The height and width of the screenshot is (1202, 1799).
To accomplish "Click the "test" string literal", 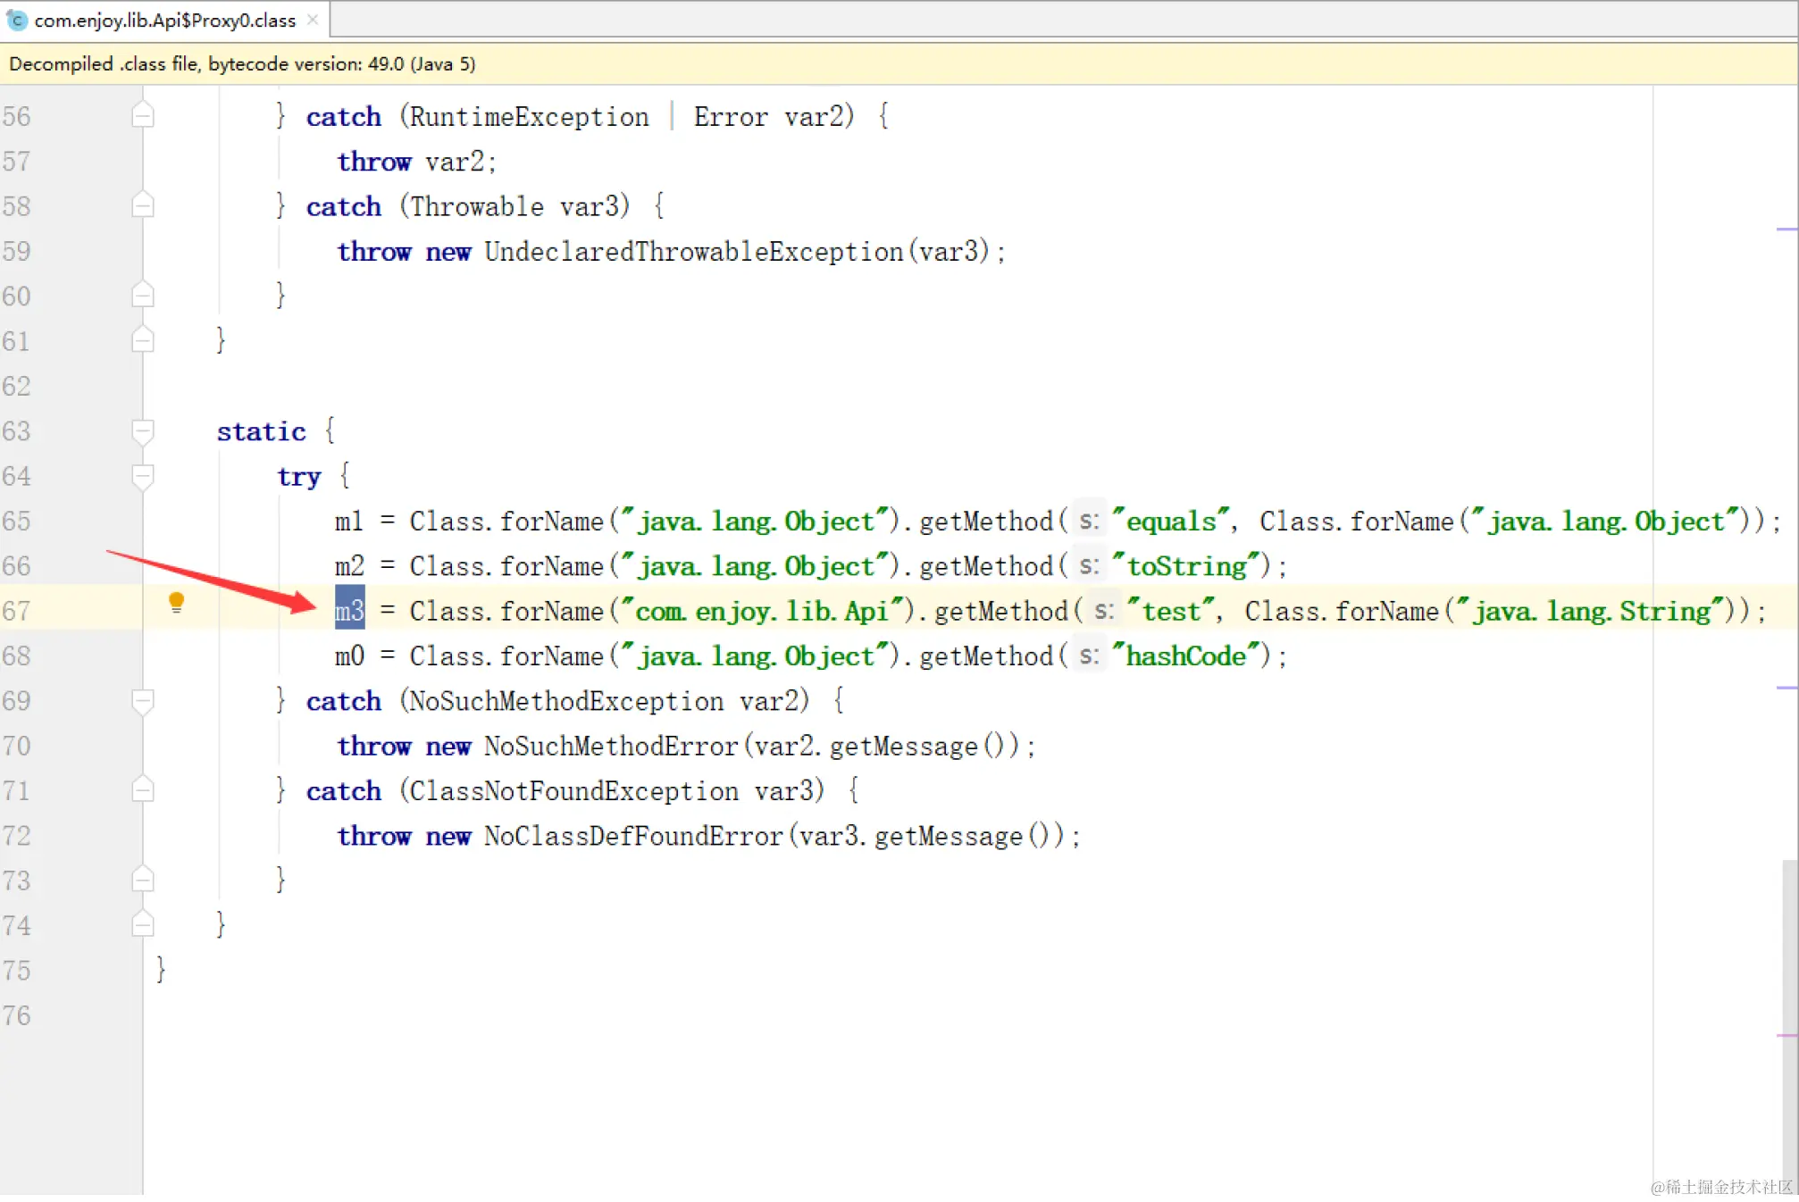I will 1171,611.
